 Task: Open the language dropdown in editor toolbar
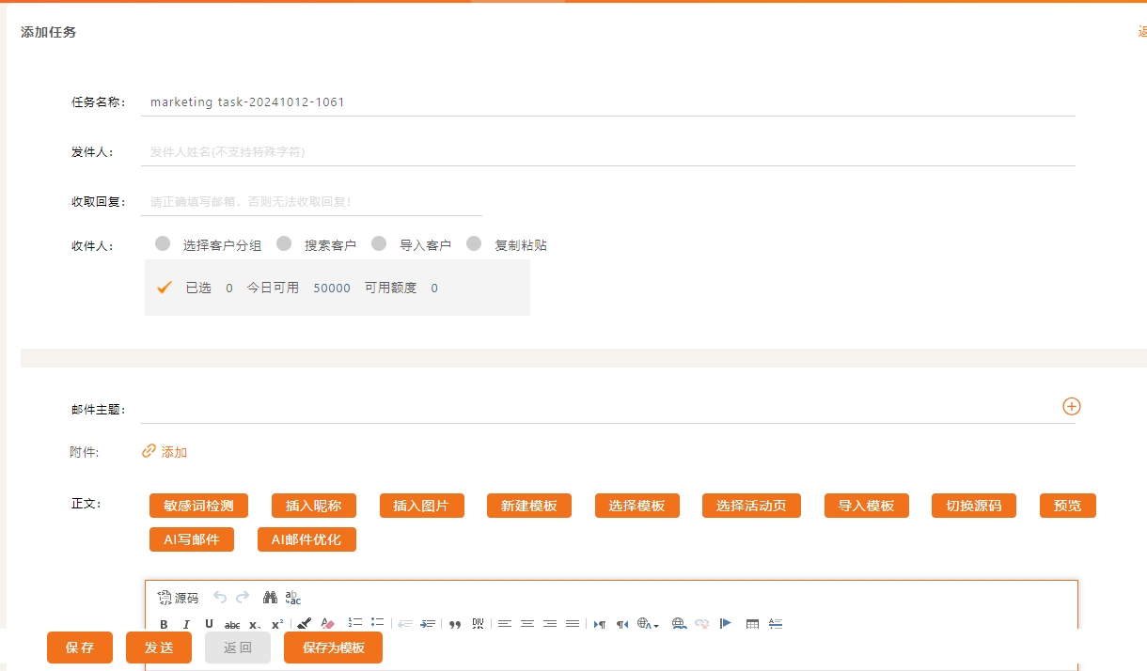(649, 624)
